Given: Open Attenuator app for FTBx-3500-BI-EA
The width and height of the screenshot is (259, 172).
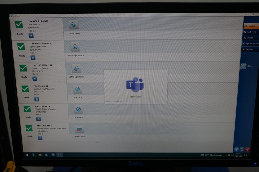Looking at the screenshot, I should pyautogui.click(x=78, y=110).
